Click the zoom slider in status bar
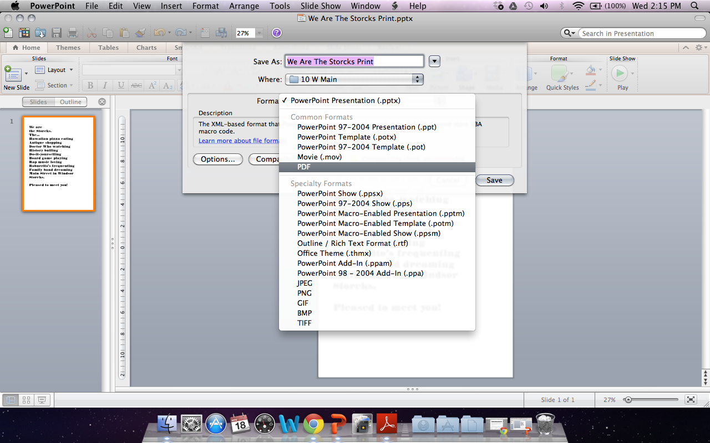 tap(651, 400)
